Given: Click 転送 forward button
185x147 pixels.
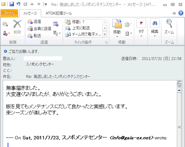Looking at the screenshot, I should click(x=34, y=36).
